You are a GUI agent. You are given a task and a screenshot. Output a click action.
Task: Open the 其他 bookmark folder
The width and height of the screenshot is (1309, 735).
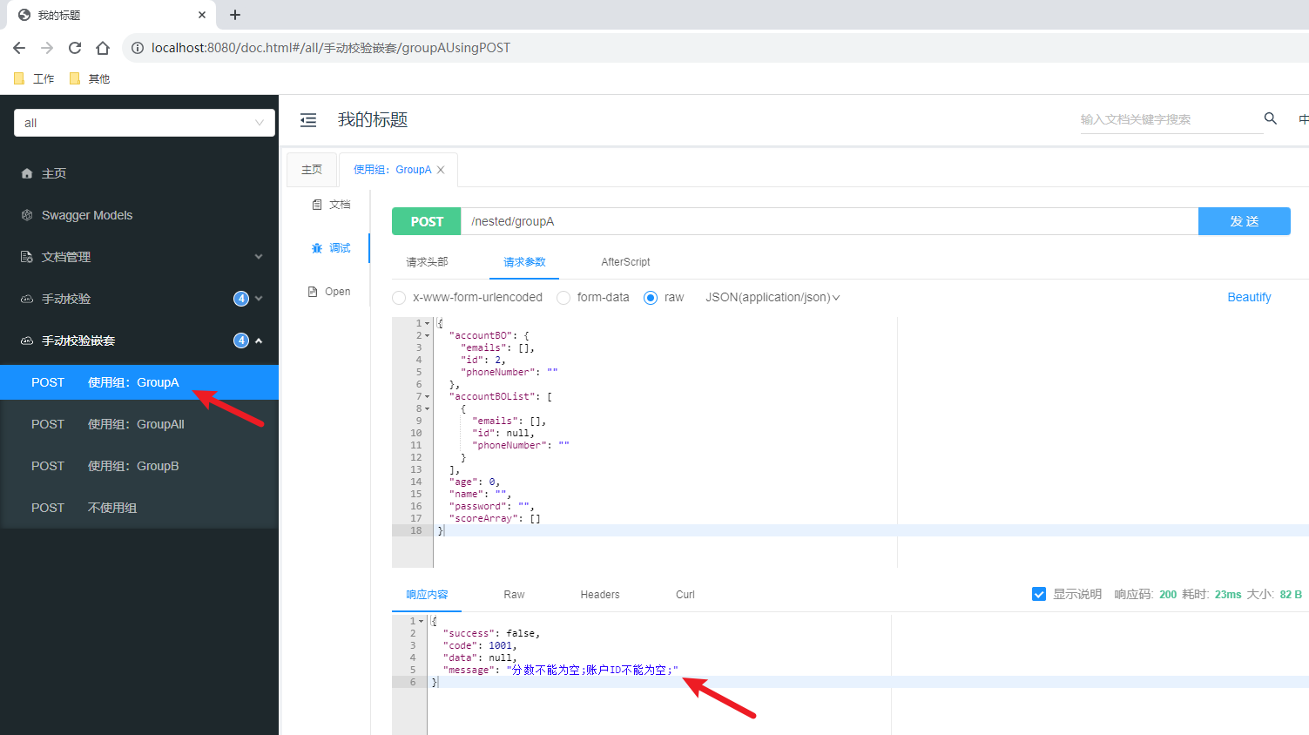90,78
